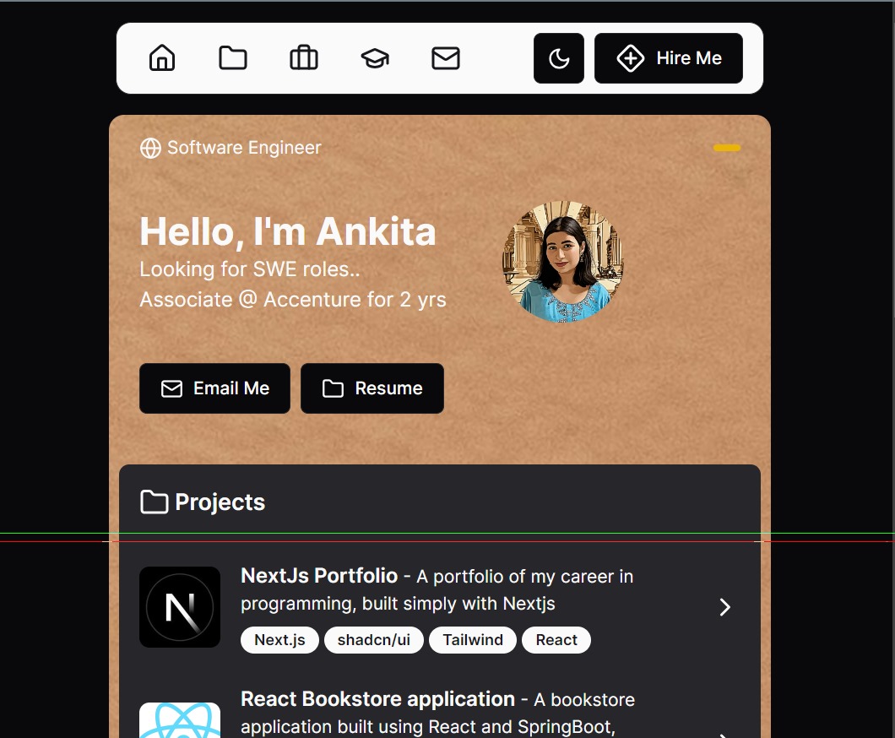Navigate home using the house icon
Screen dimensions: 895x738
pos(161,57)
